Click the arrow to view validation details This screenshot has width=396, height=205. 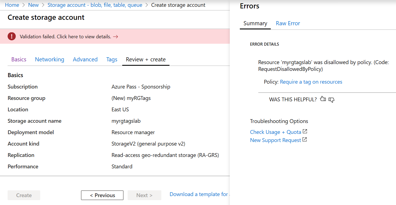(x=115, y=36)
